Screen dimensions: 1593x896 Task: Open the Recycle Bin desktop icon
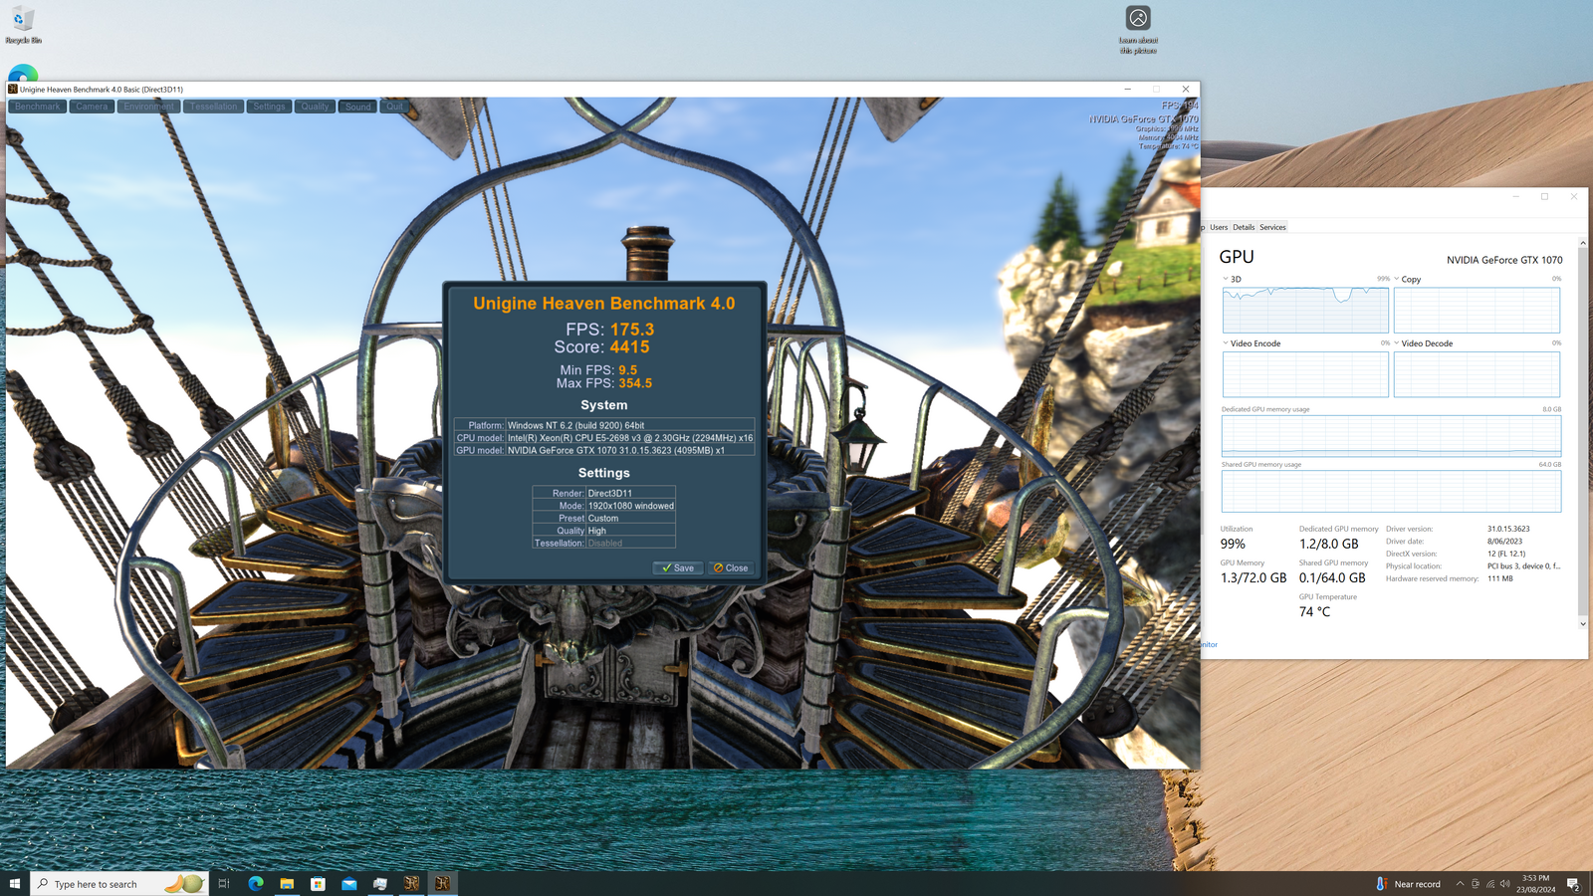[23, 25]
